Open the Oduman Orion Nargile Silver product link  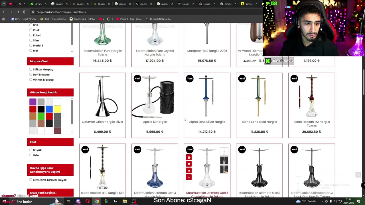(103, 122)
